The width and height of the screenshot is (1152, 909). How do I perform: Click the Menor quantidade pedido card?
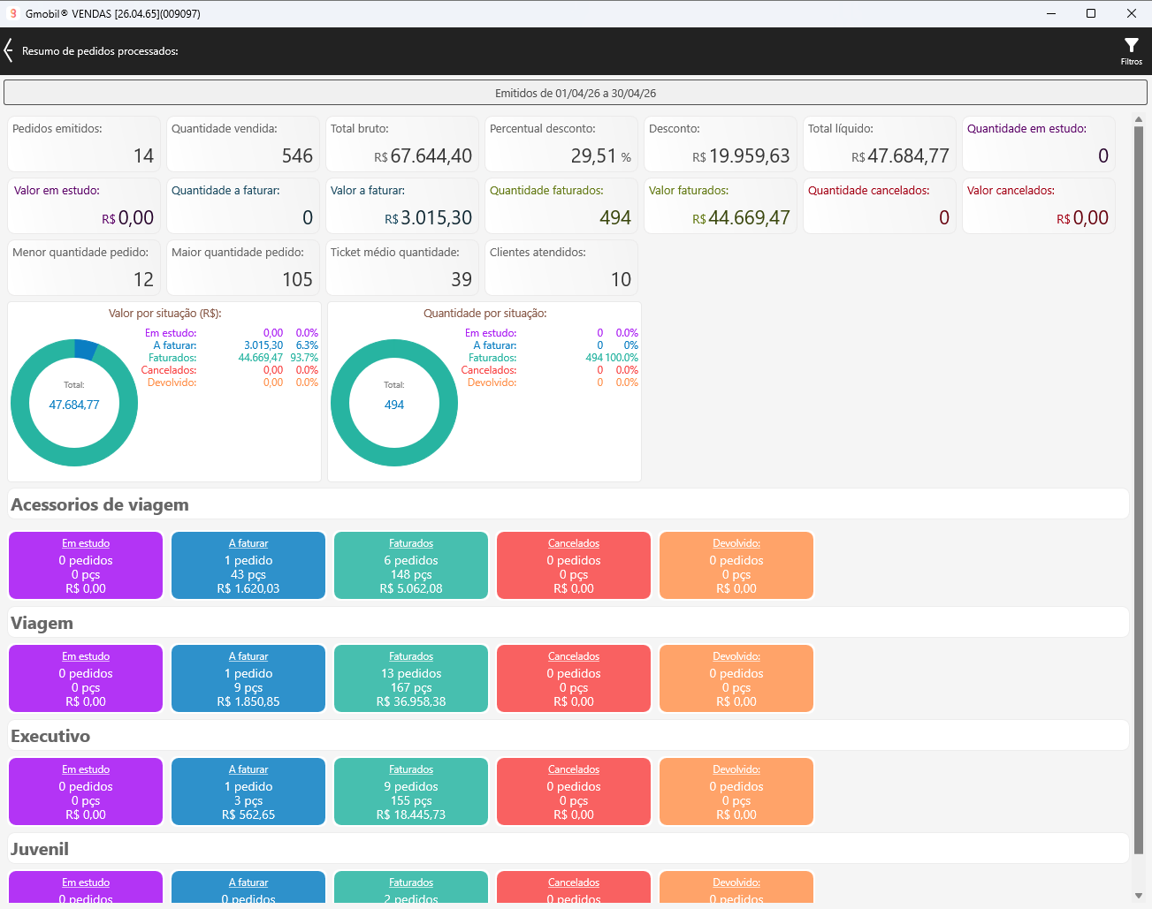pos(84,268)
